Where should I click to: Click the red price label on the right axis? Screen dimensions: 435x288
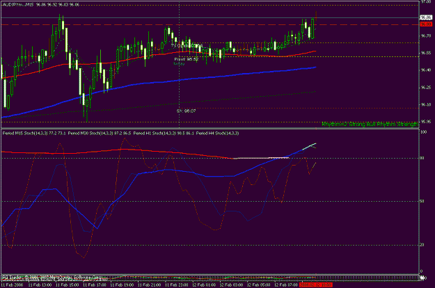coord(426,24)
